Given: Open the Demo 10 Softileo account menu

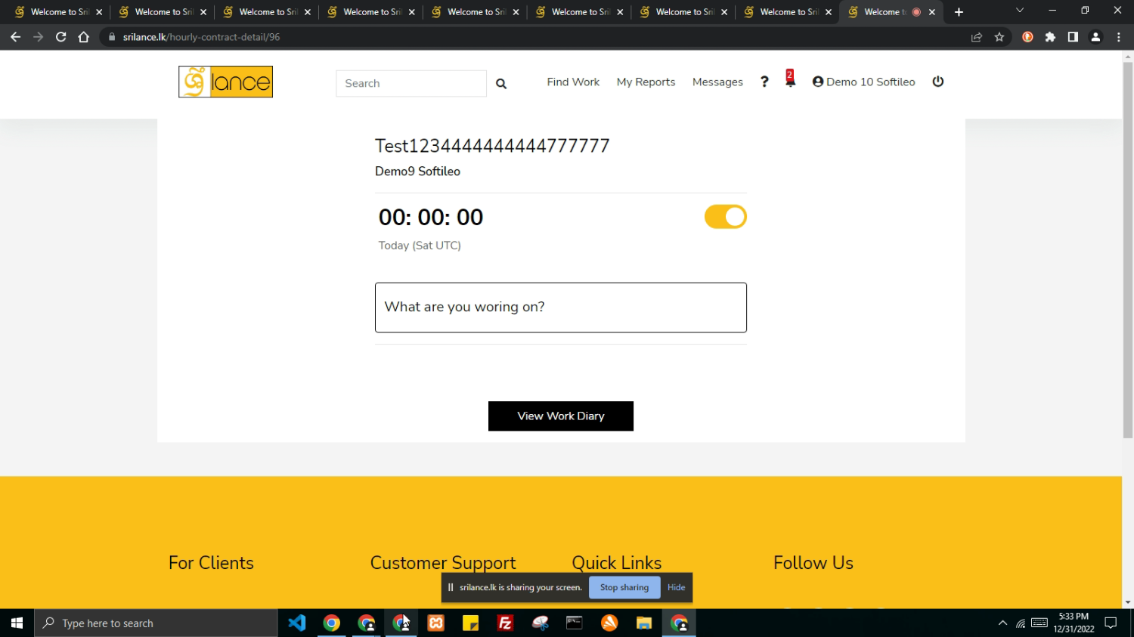Looking at the screenshot, I should pyautogui.click(x=863, y=82).
